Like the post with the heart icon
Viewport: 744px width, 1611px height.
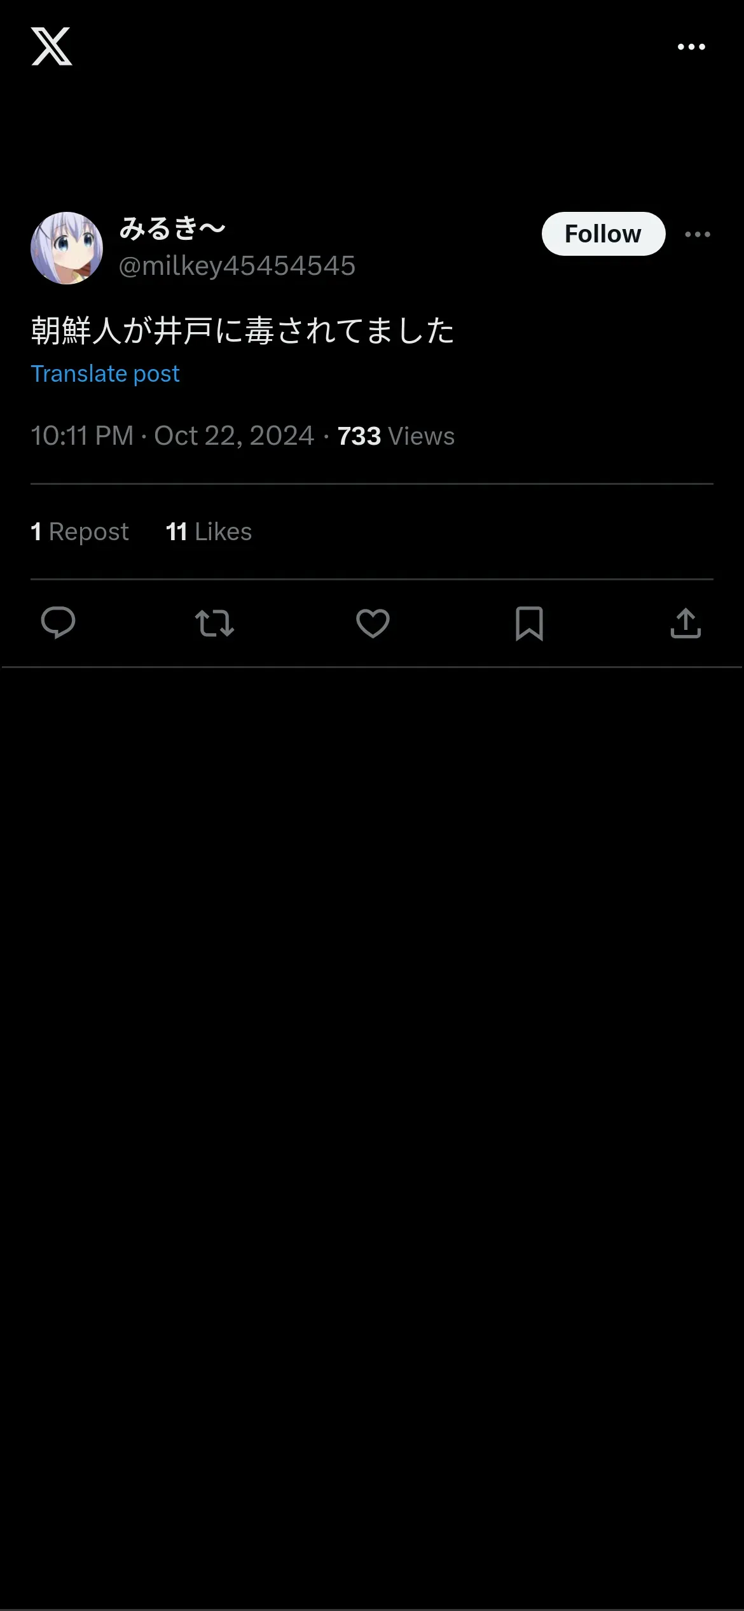tap(373, 624)
